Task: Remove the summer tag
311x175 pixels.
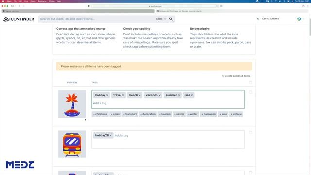Action: point(179,95)
